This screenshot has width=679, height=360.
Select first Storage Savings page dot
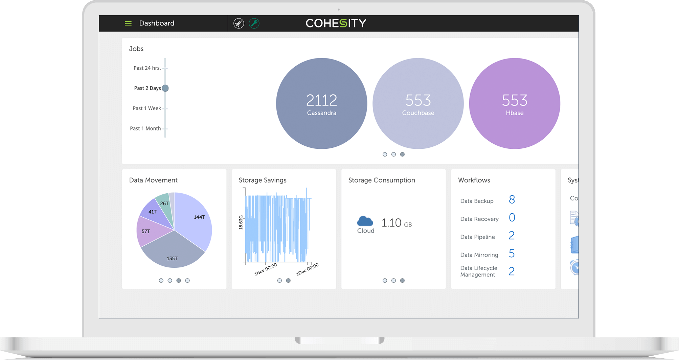279,281
